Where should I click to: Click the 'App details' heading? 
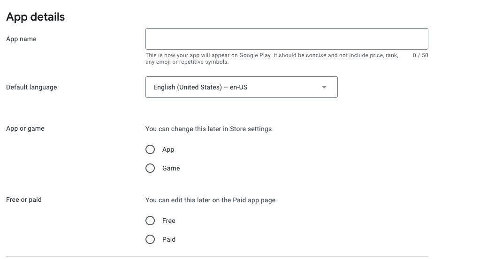click(35, 17)
